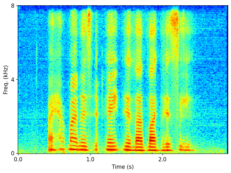Click the 'Time (s)' x-axis label
231x173 pixels.
(122, 167)
